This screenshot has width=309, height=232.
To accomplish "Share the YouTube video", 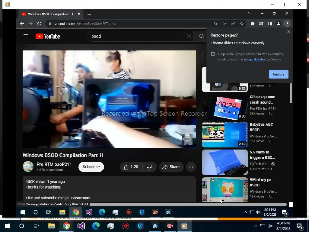I will tap(171, 167).
